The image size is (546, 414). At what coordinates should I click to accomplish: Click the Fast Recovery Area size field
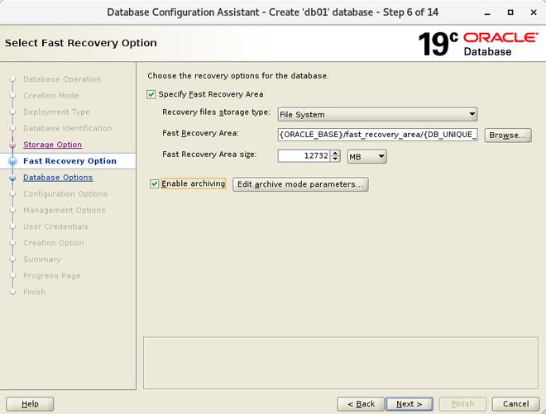pyautogui.click(x=304, y=156)
